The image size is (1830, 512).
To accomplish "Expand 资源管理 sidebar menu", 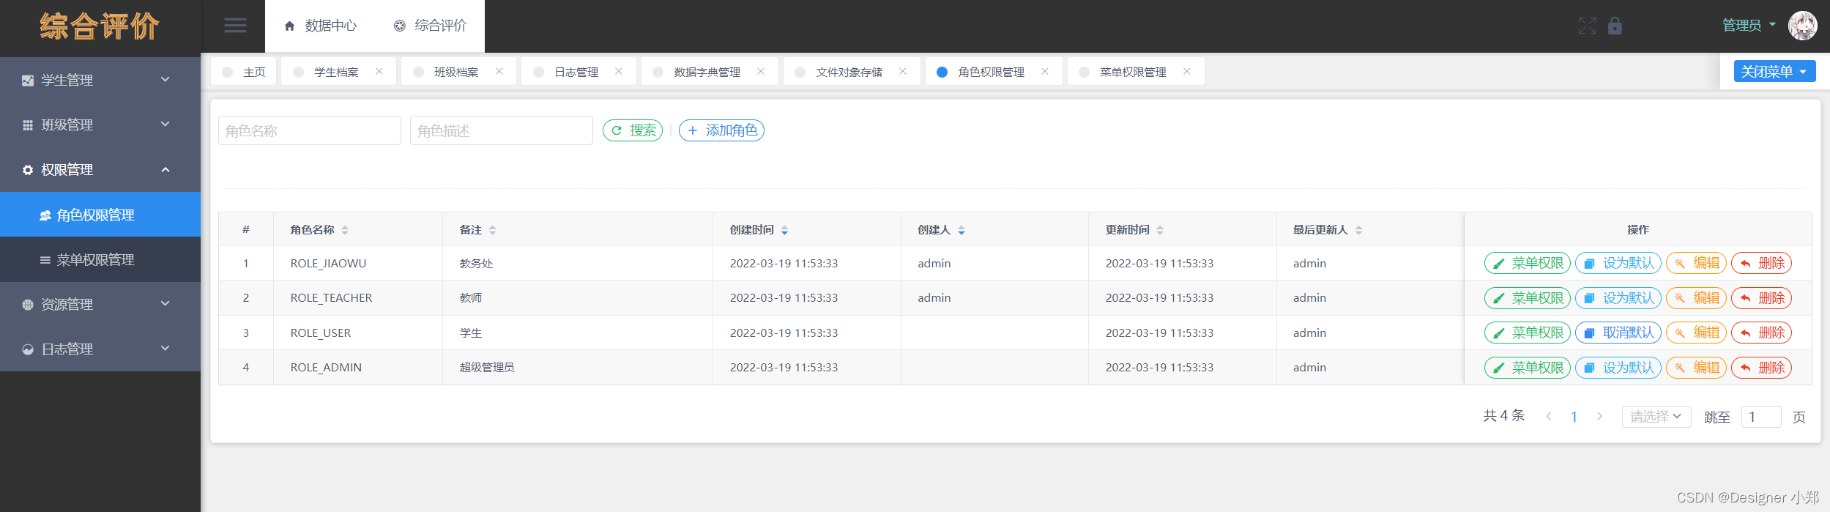I will coord(100,304).
